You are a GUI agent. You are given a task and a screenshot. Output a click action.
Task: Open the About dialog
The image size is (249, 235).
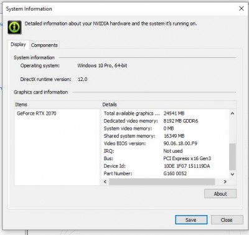click(x=220, y=194)
